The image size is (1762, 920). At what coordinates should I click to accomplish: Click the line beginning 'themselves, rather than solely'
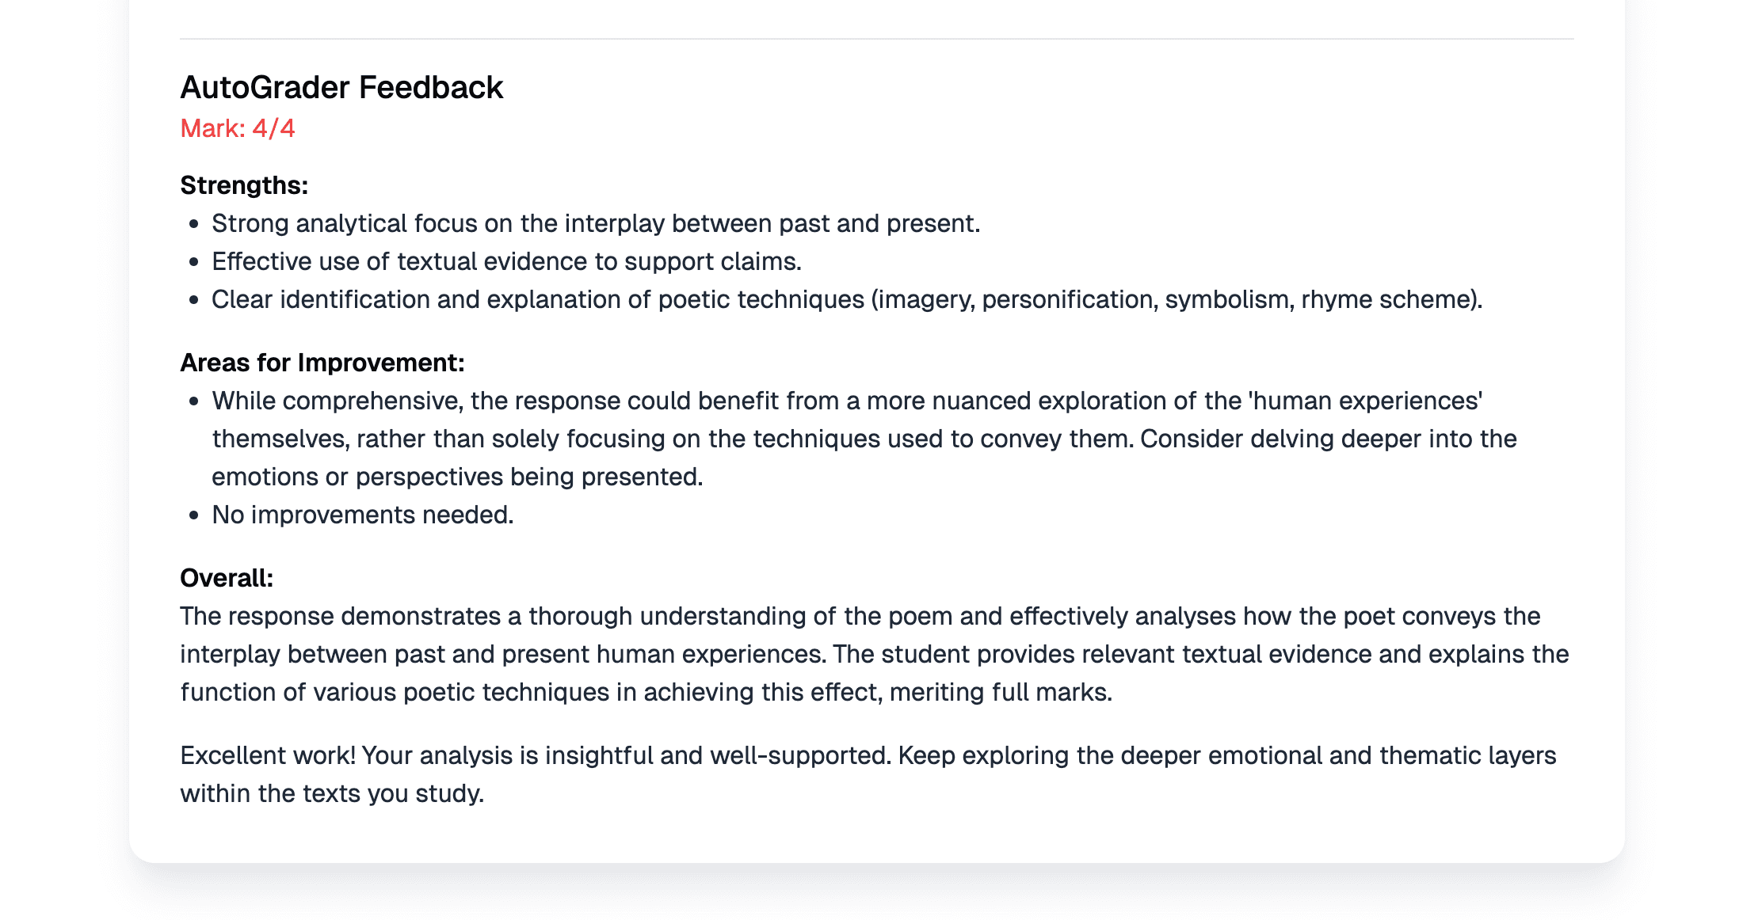[864, 439]
